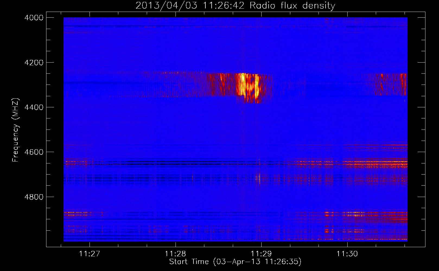This screenshot has height=271, width=439.
Task: Click the 4200 frequency tick label
Action: 34,63
